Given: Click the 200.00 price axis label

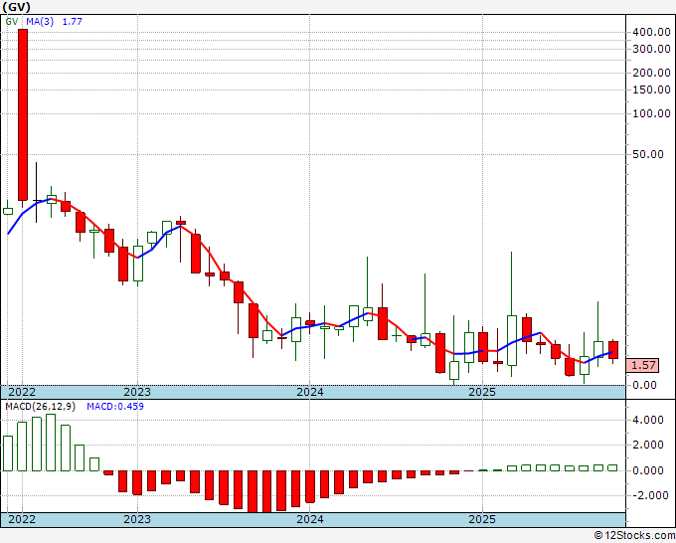Looking at the screenshot, I should tap(649, 73).
